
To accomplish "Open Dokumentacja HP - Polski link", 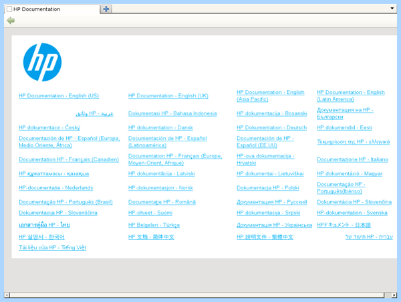I will 268,188.
